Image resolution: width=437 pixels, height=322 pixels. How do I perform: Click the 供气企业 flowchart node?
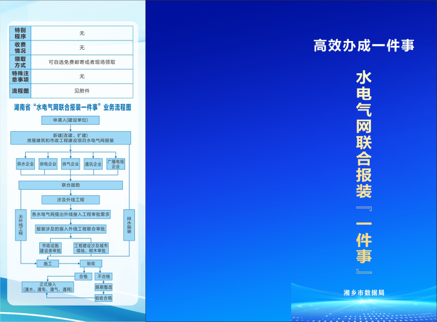pyautogui.click(x=70, y=163)
